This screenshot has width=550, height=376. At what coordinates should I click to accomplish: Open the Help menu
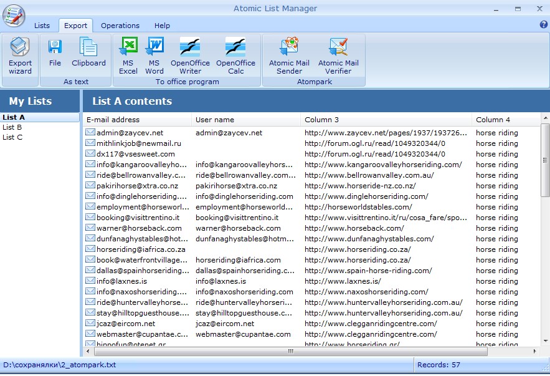coord(162,26)
